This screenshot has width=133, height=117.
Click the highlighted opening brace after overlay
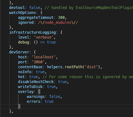tap(39, 92)
